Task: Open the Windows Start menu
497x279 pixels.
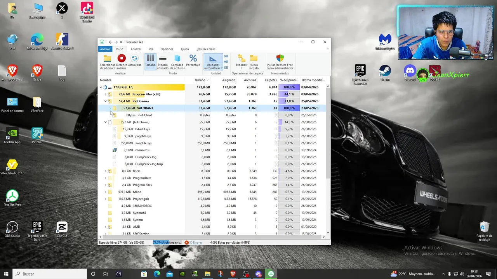Action: tap(6, 274)
